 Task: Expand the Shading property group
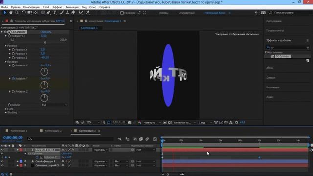pyautogui.click(x=6, y=112)
